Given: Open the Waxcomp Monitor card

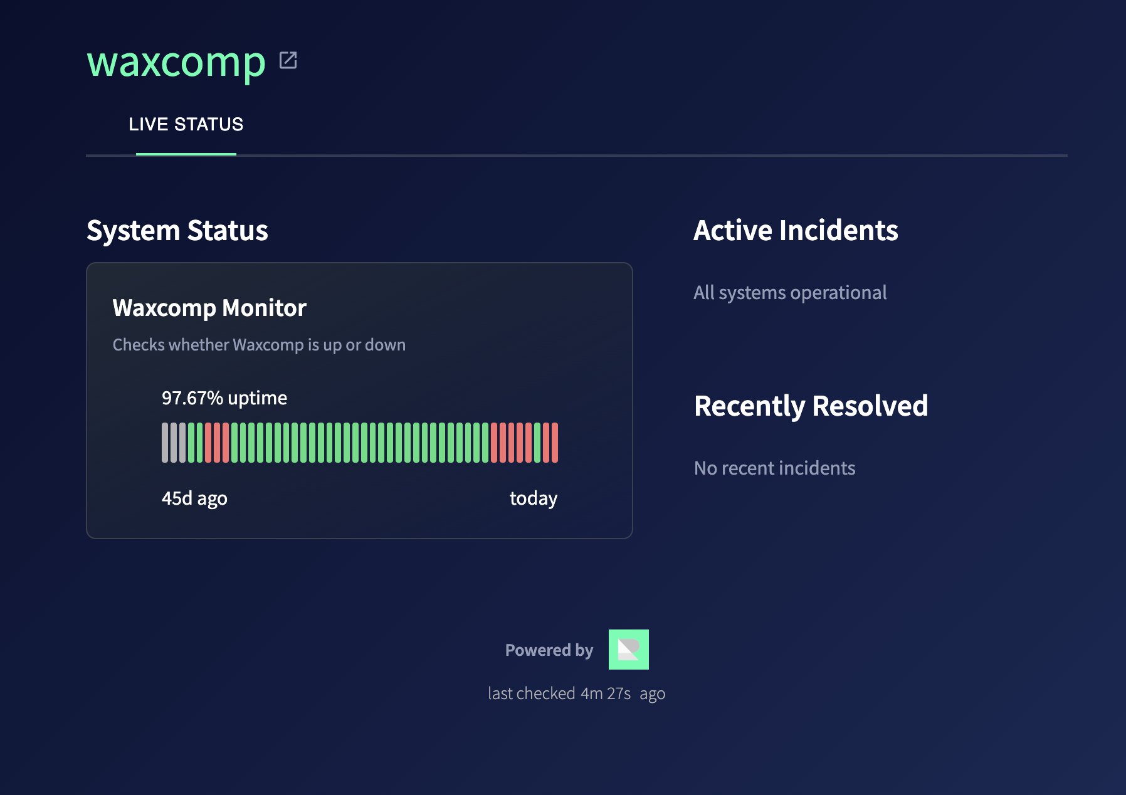Looking at the screenshot, I should [x=360, y=399].
